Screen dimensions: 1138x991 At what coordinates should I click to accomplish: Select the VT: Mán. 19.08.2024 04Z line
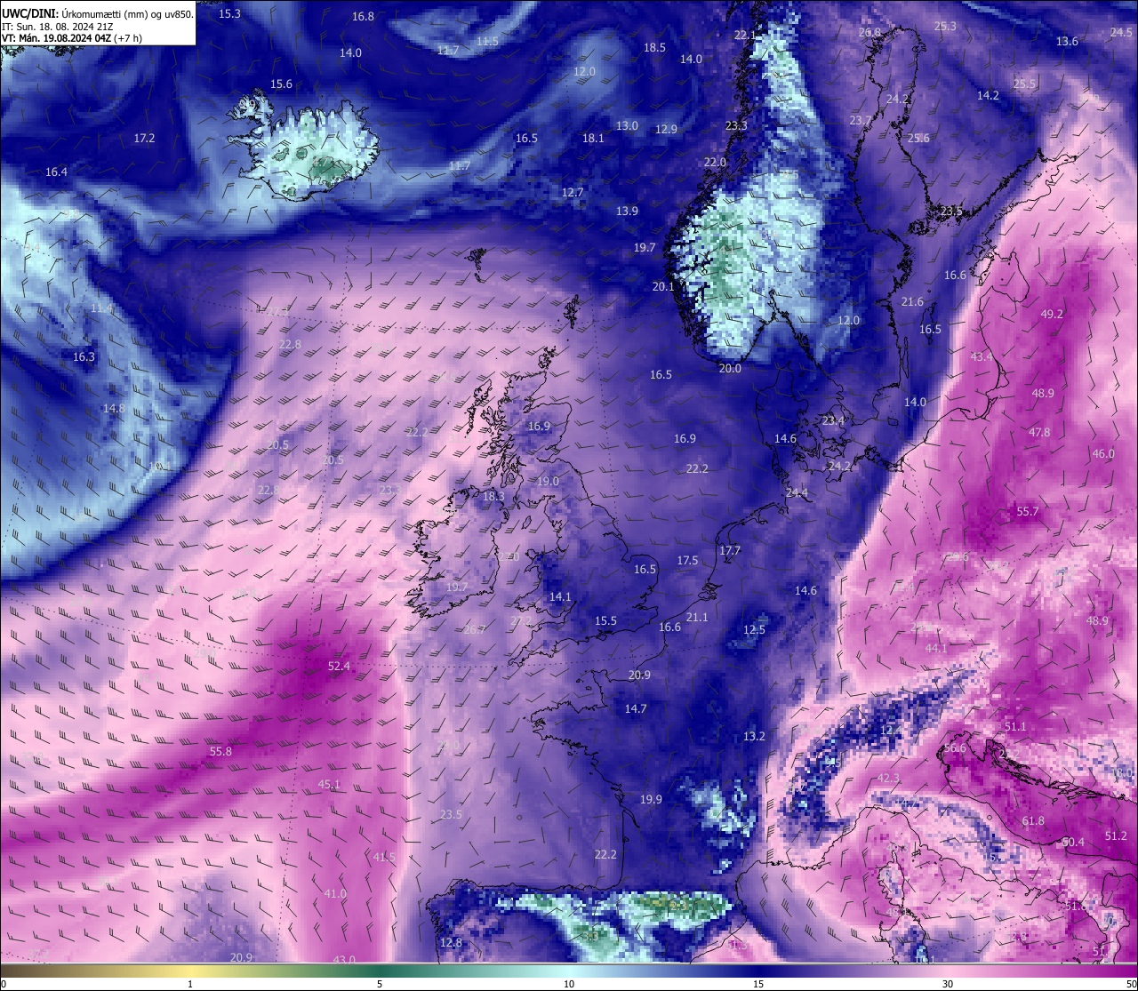[73, 38]
